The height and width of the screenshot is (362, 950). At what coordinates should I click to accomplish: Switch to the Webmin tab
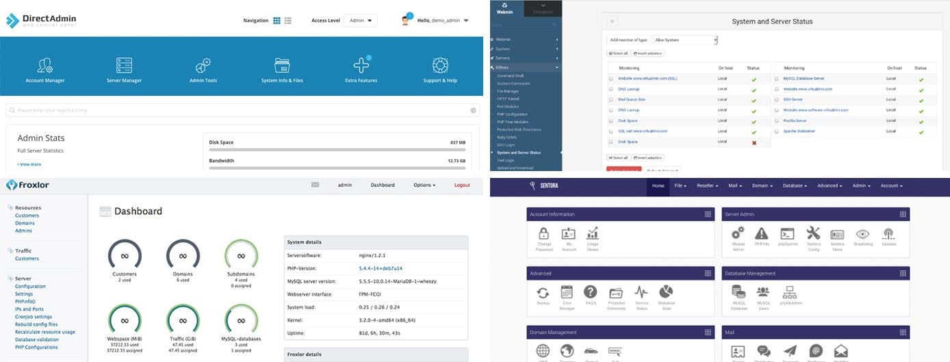[505, 8]
